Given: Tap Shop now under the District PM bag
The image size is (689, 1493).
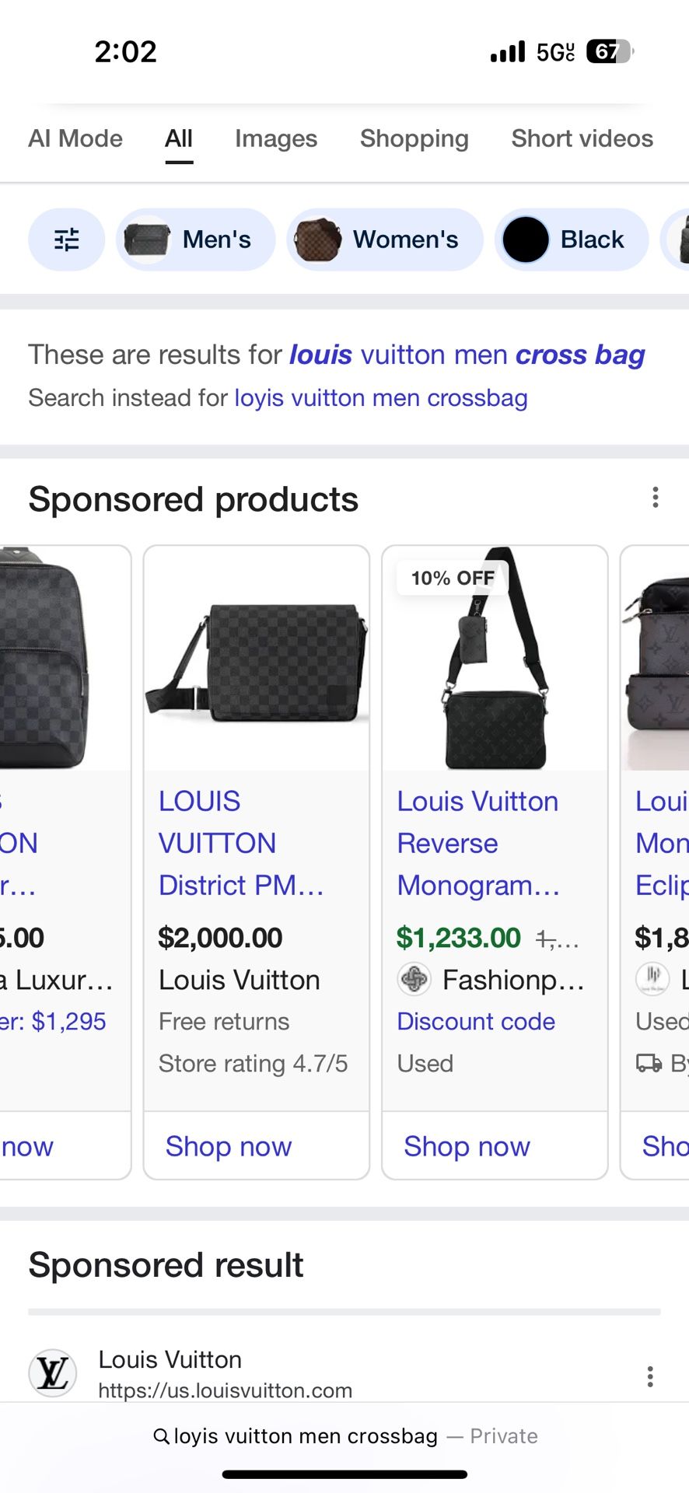Looking at the screenshot, I should (228, 1145).
